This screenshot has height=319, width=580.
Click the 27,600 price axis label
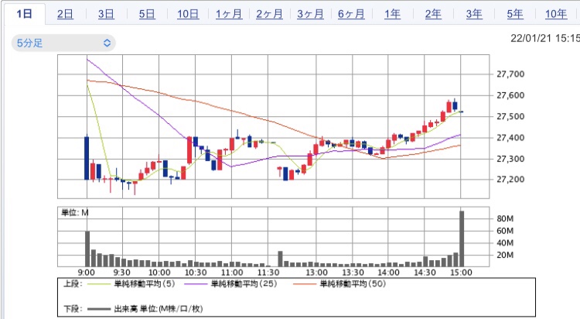[510, 95]
